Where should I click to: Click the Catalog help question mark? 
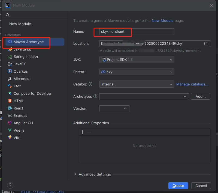[x=90, y=84]
